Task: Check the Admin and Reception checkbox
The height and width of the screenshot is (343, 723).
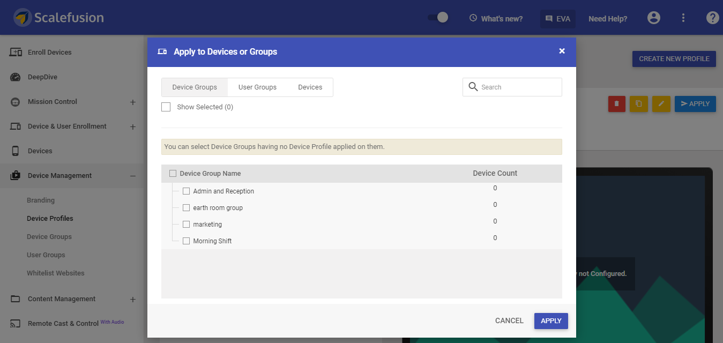Action: (187, 191)
